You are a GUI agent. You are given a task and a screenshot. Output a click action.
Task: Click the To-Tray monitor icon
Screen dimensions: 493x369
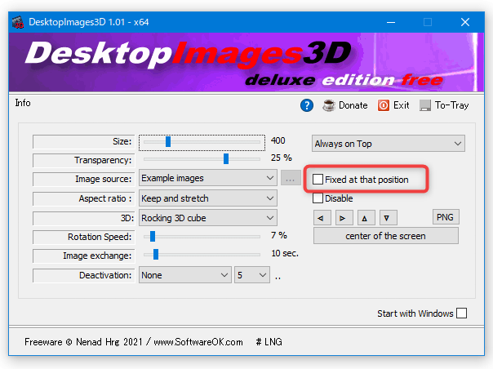425,105
